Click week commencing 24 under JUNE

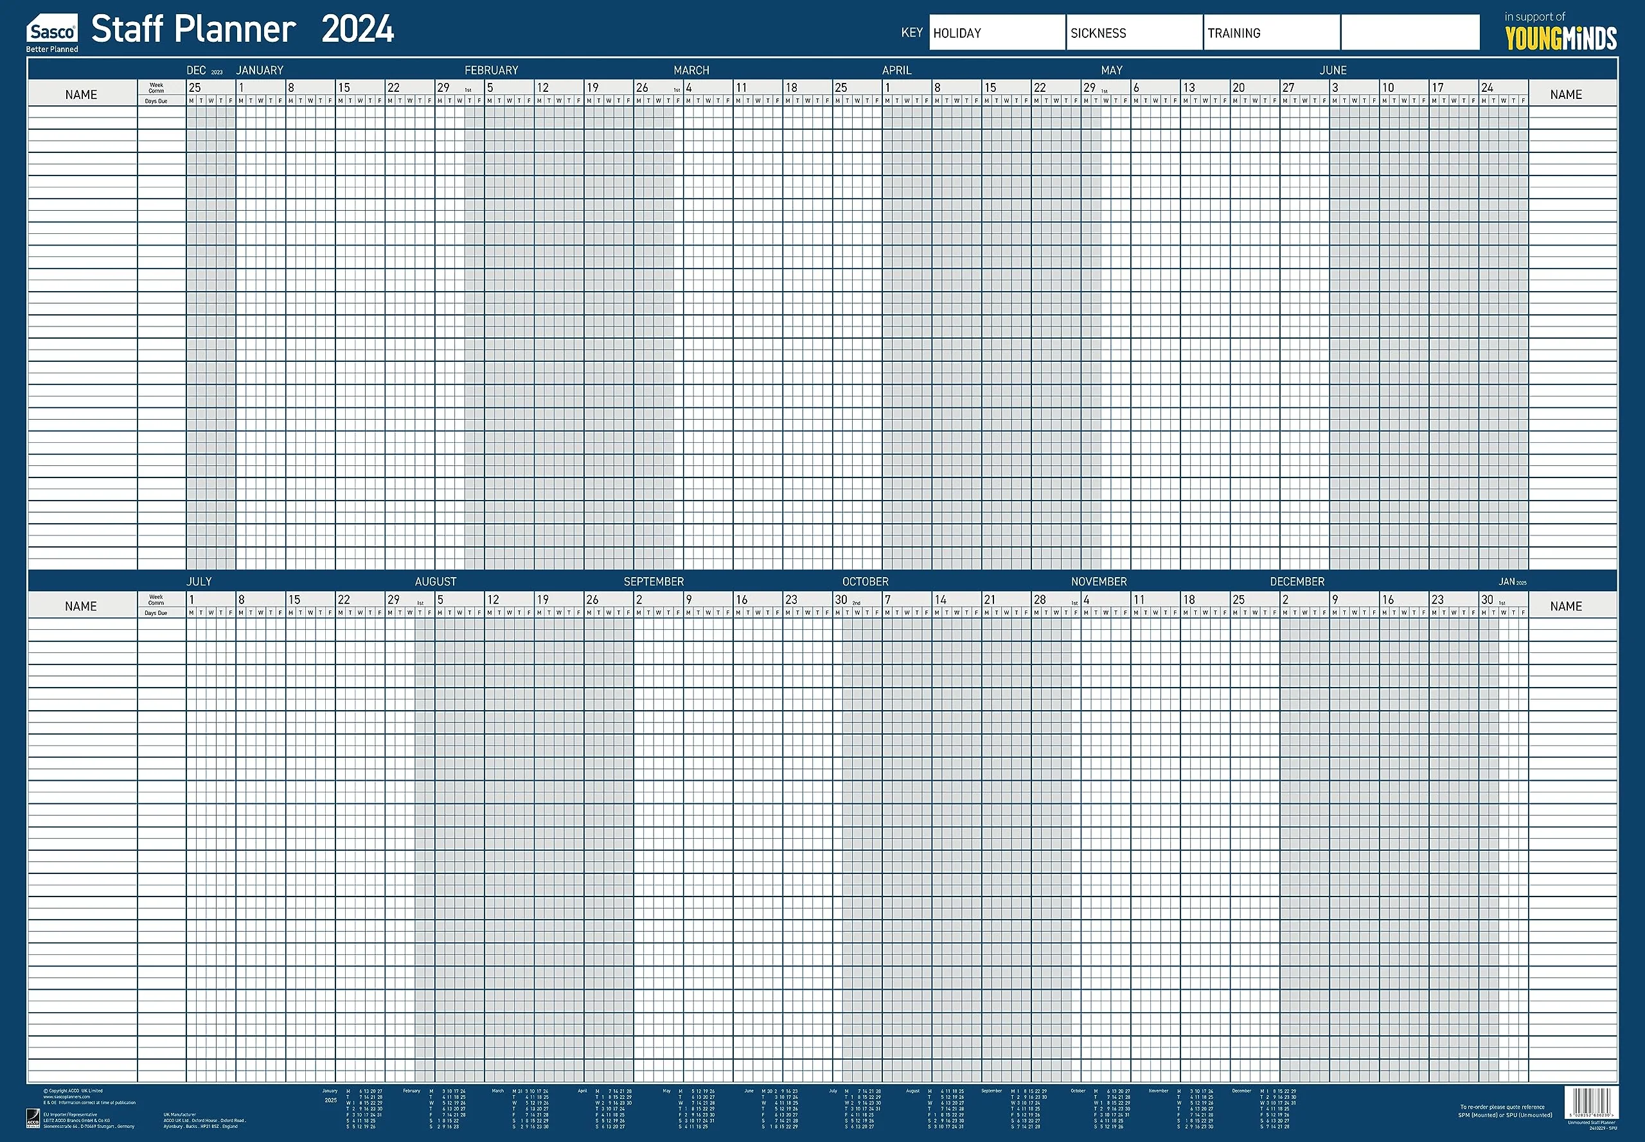tap(1487, 87)
